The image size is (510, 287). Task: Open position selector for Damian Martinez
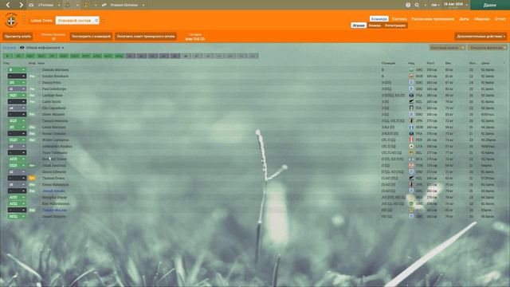[x=17, y=69]
